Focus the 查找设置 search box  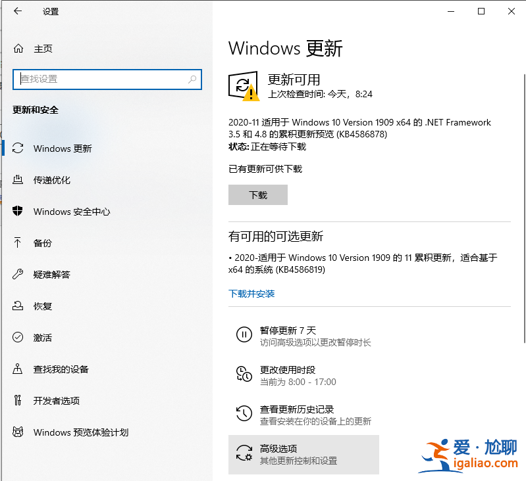click(x=107, y=80)
